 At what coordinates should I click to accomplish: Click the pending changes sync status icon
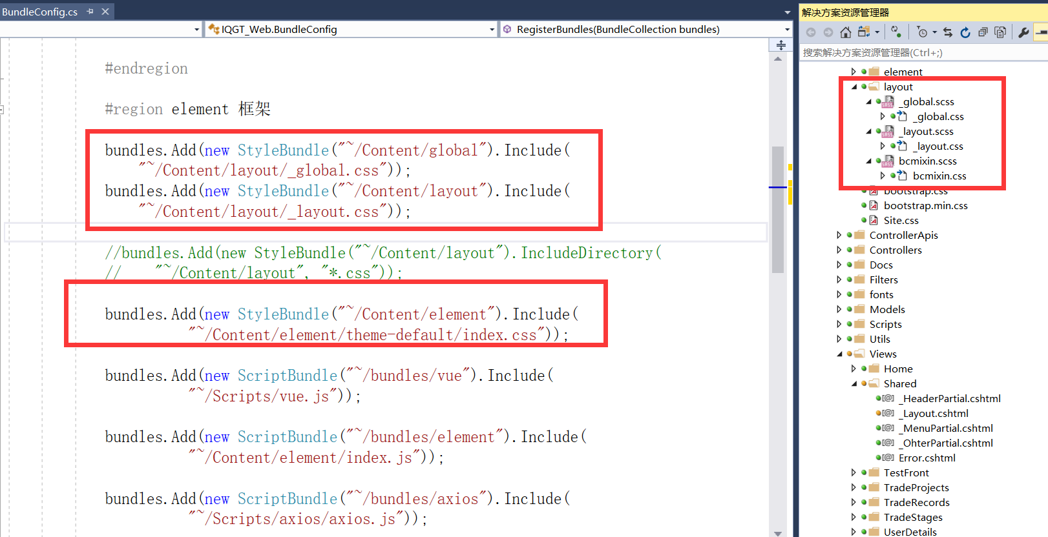click(896, 32)
